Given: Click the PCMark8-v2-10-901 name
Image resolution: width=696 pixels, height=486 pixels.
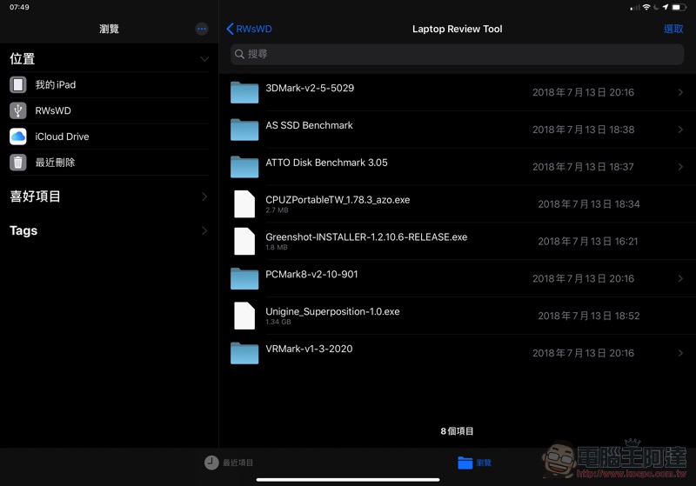Looking at the screenshot, I should point(311,274).
